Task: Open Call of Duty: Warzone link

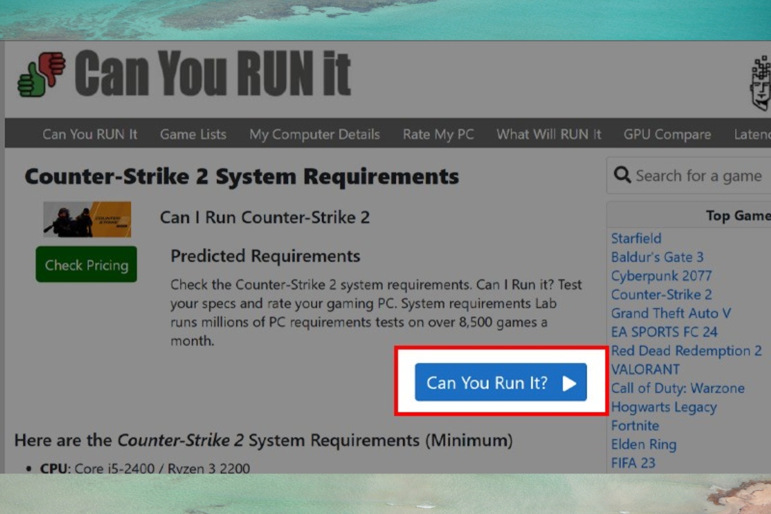Action: click(x=678, y=388)
